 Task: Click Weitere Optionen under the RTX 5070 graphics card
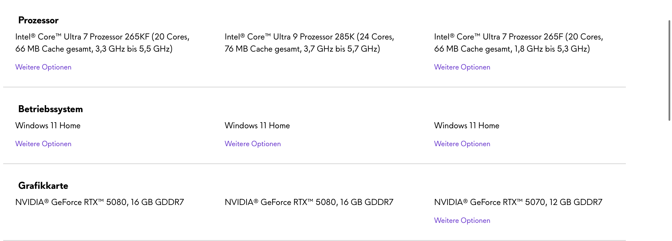point(462,221)
